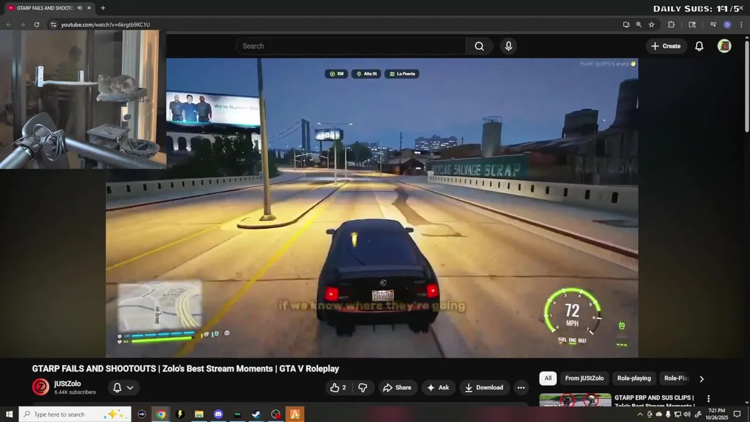Click the Create button
This screenshot has width=750, height=422.
(x=666, y=46)
